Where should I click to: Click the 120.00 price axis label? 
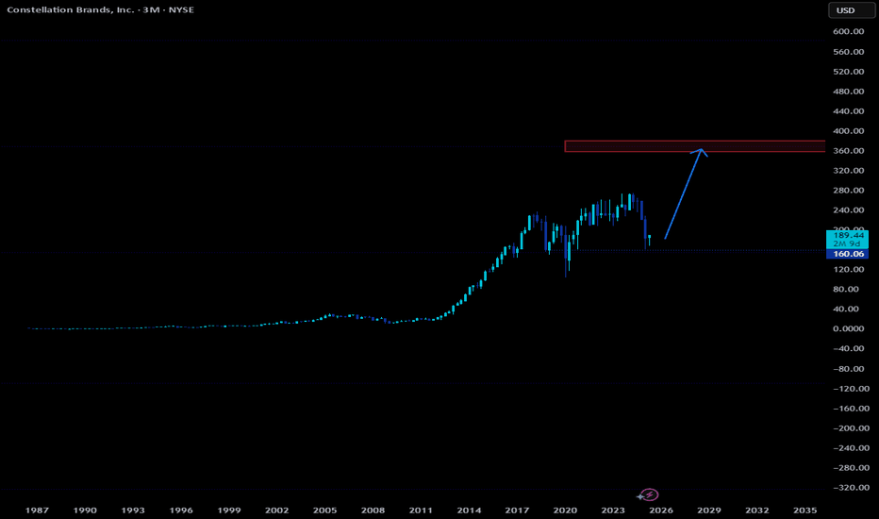(848, 269)
